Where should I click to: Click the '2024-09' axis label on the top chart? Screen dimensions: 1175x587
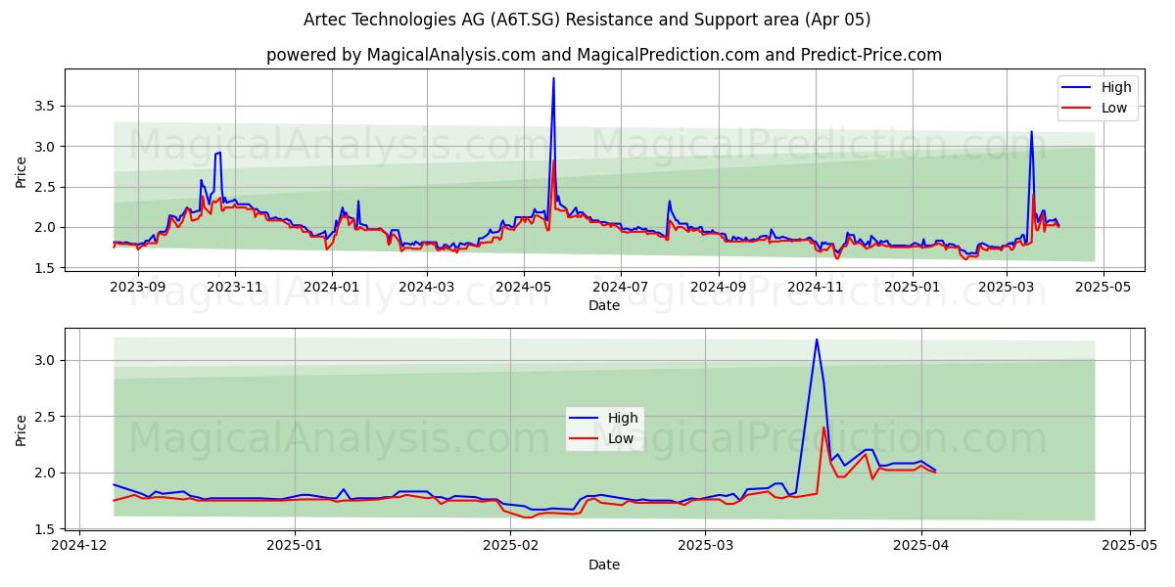click(719, 287)
